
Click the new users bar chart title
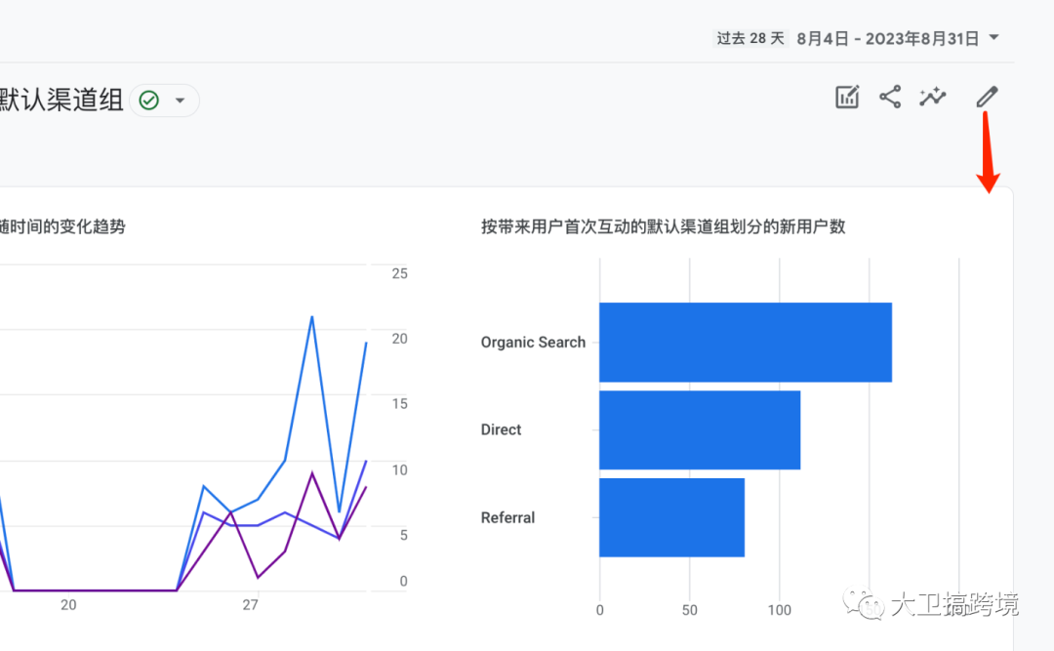point(663,226)
